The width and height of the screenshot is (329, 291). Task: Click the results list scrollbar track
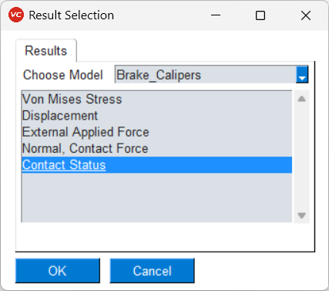point(301,157)
